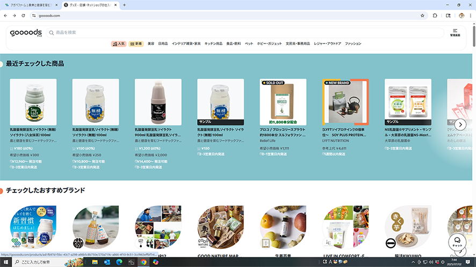Open the Windows Start menu
The height and width of the screenshot is (267, 476).
tap(6, 262)
